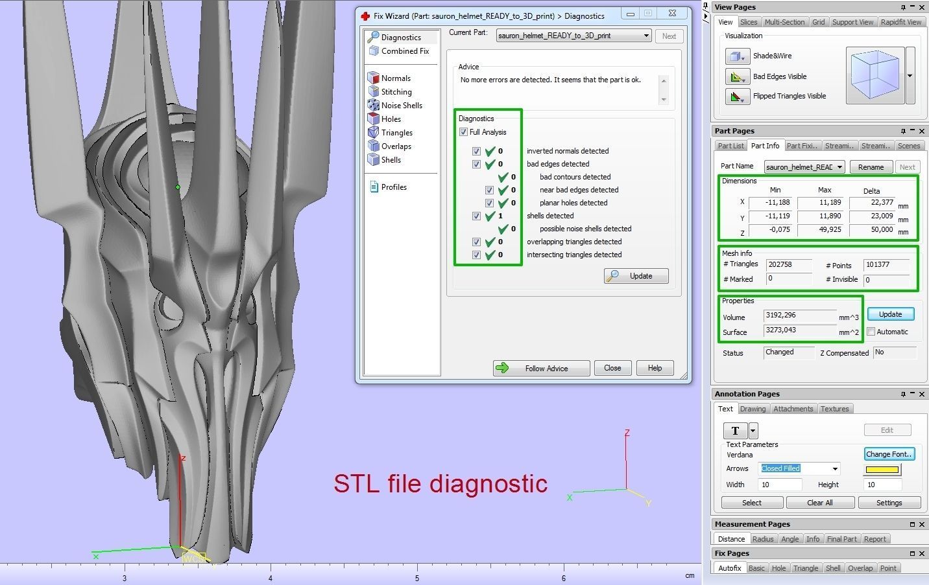Maximize the Measurement Pages panel
The image size is (929, 585).
pyautogui.click(x=912, y=524)
